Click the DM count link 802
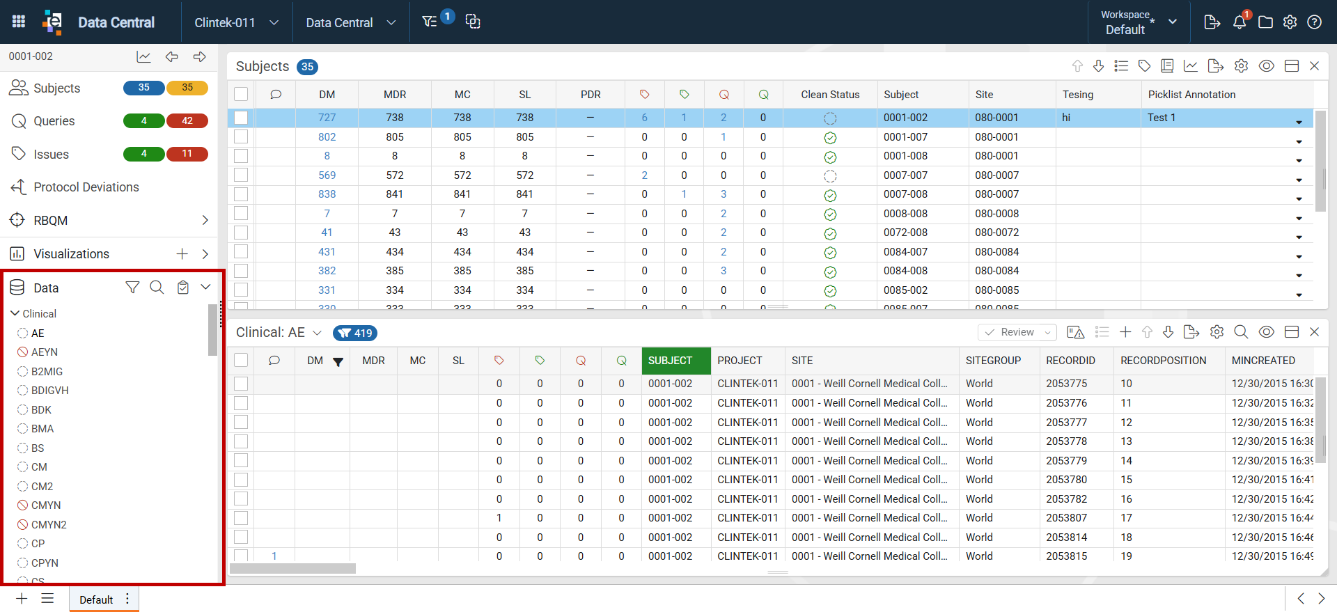Screen dimensions: 1337x612 pos(327,137)
